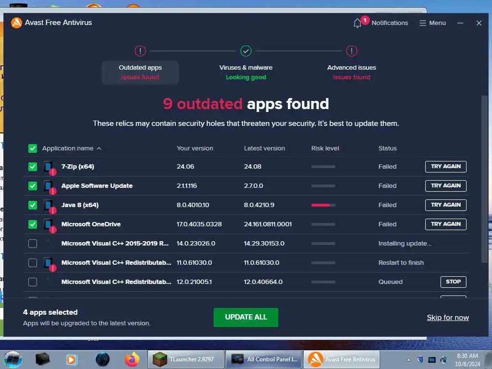Screen dimensions: 492x369
Task: Open the media player taskbar icon
Action: (71, 359)
